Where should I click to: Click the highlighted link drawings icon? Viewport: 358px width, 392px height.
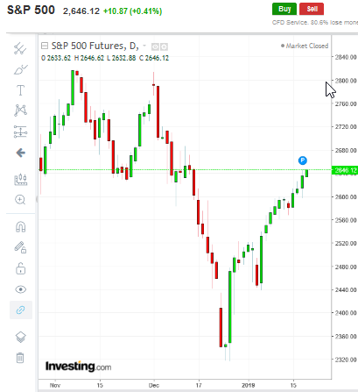point(21,310)
